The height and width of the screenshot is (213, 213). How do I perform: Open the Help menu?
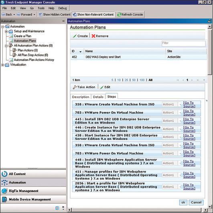tap(51, 8)
